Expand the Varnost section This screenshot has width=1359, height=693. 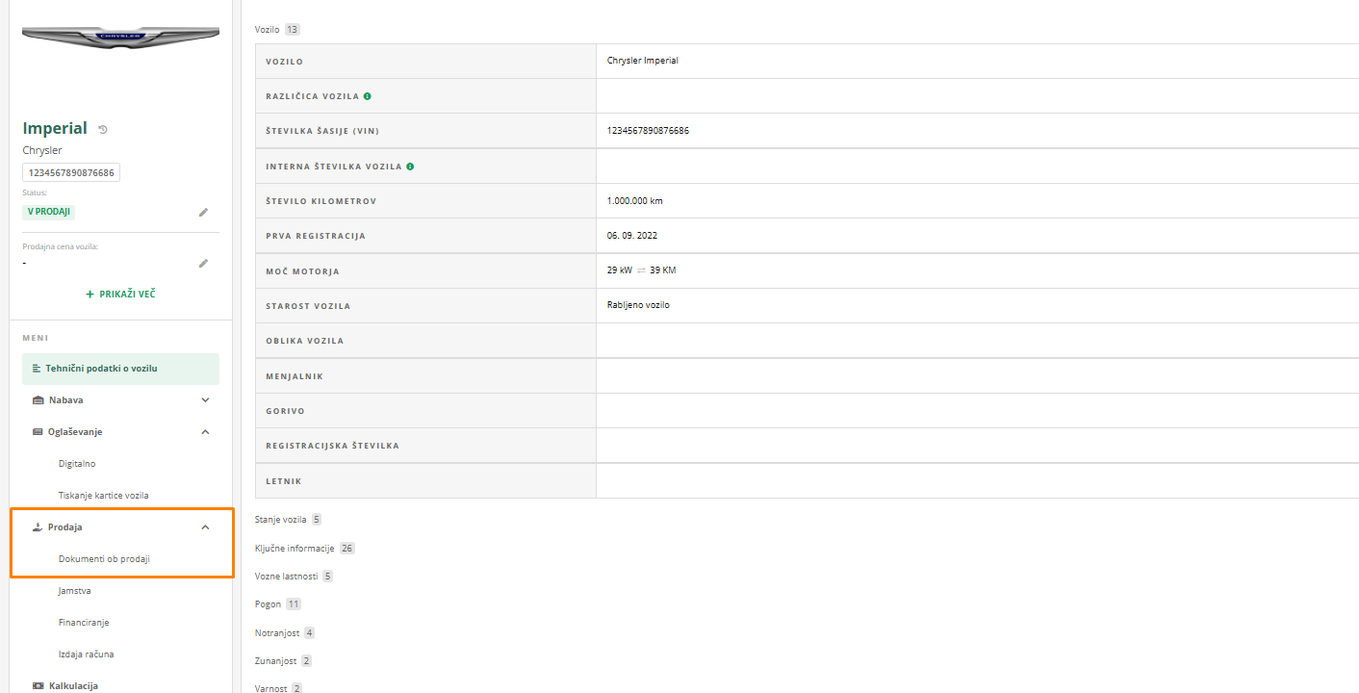278,689
